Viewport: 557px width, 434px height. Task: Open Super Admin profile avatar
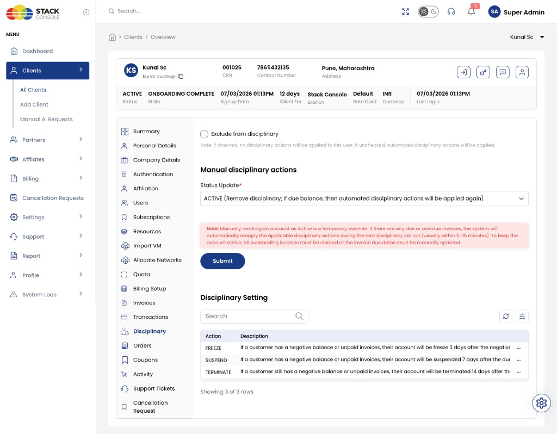point(494,12)
